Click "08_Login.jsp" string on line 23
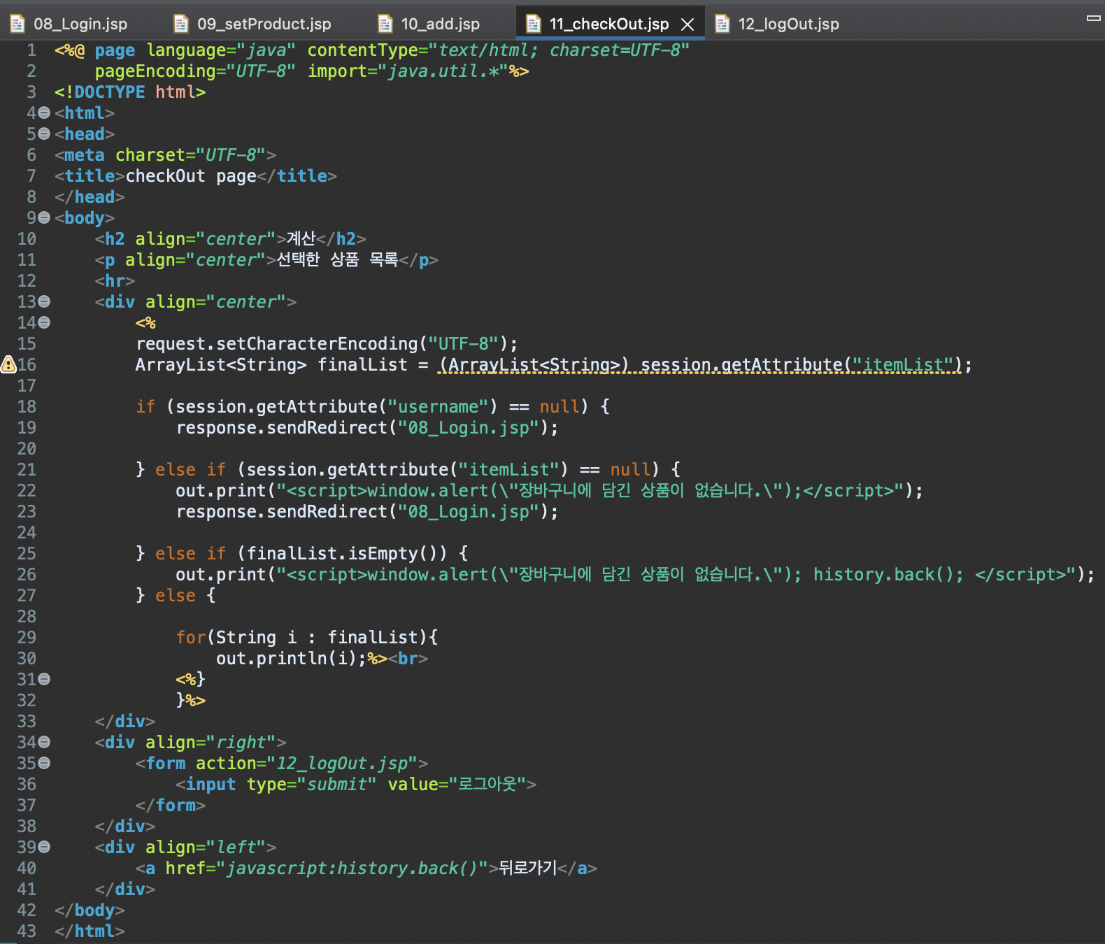 [468, 512]
